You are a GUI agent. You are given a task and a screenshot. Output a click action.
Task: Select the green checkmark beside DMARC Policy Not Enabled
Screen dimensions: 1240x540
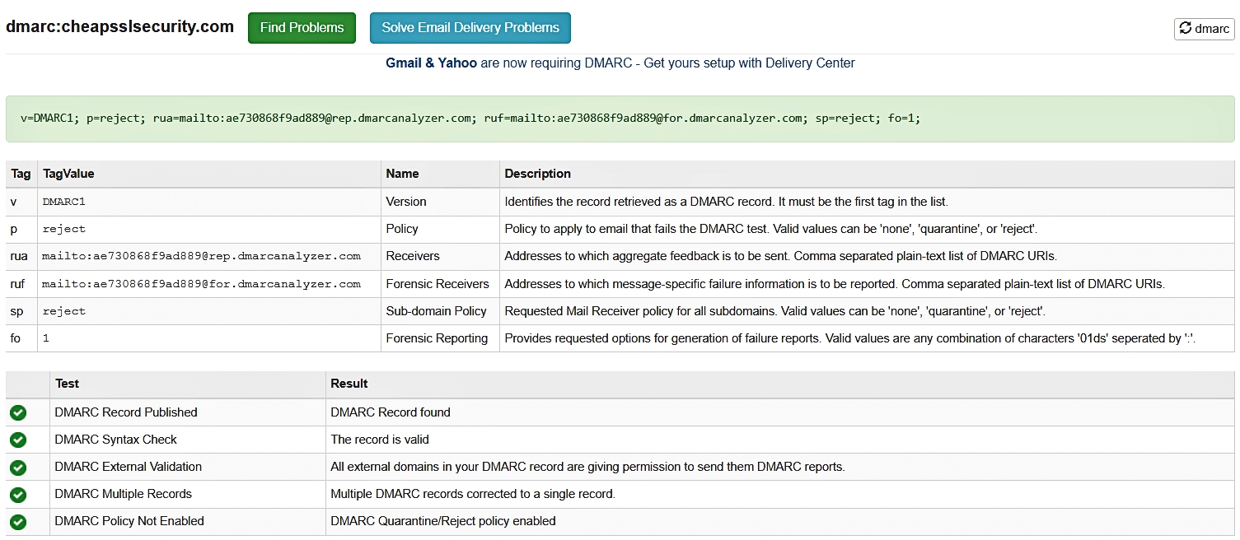tap(18, 521)
